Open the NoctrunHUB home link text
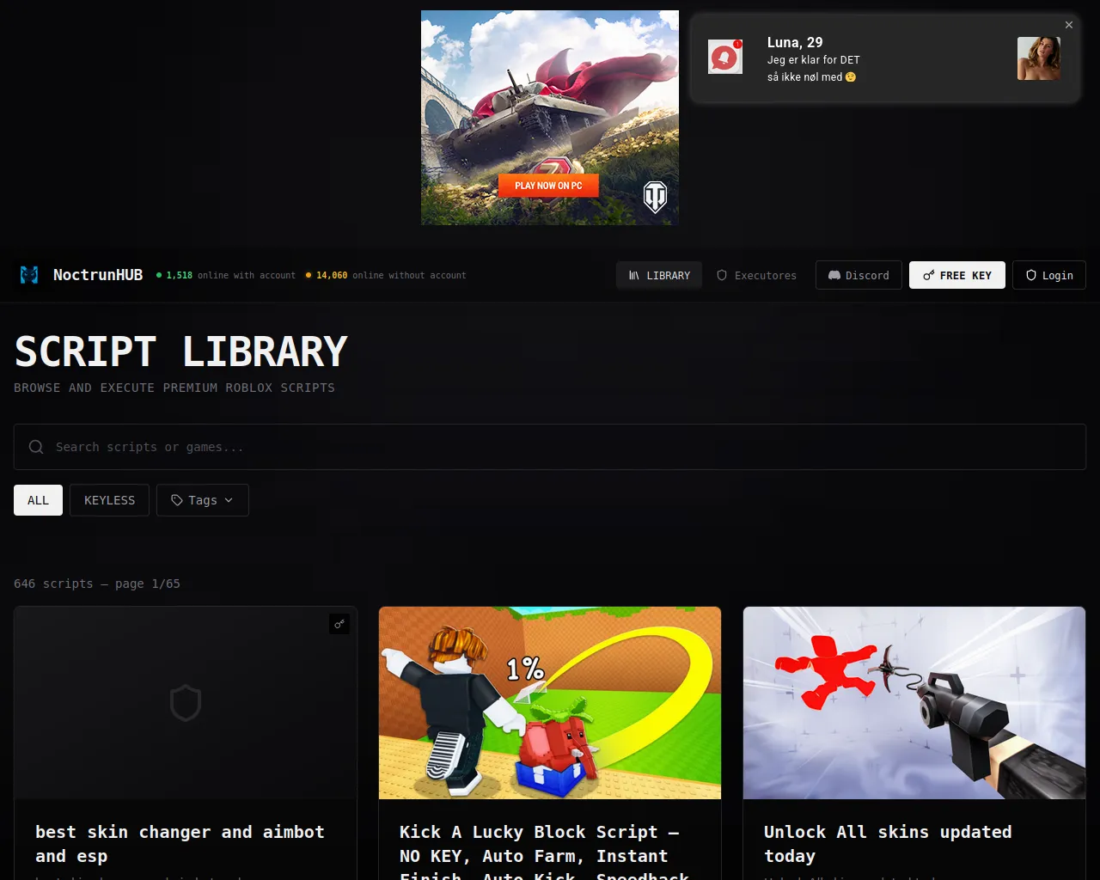The height and width of the screenshot is (880, 1100). coord(98,275)
